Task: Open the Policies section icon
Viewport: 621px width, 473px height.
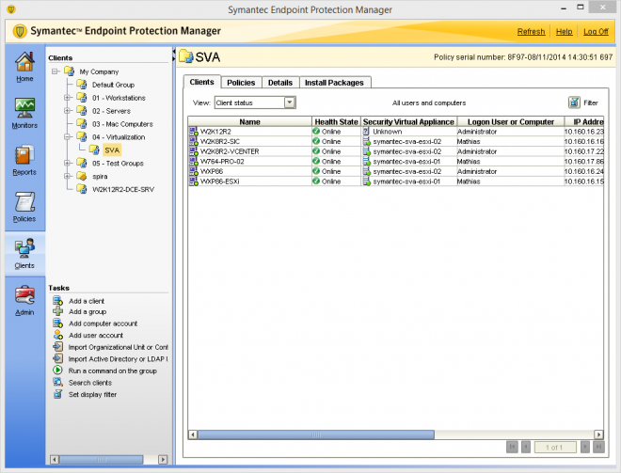Action: click(x=24, y=202)
